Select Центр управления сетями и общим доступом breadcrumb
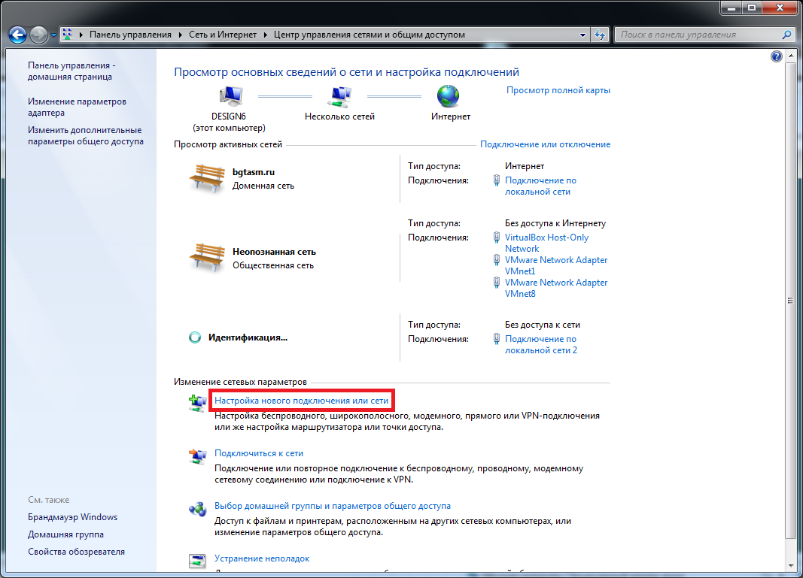This screenshot has height=578, width=803. (370, 35)
